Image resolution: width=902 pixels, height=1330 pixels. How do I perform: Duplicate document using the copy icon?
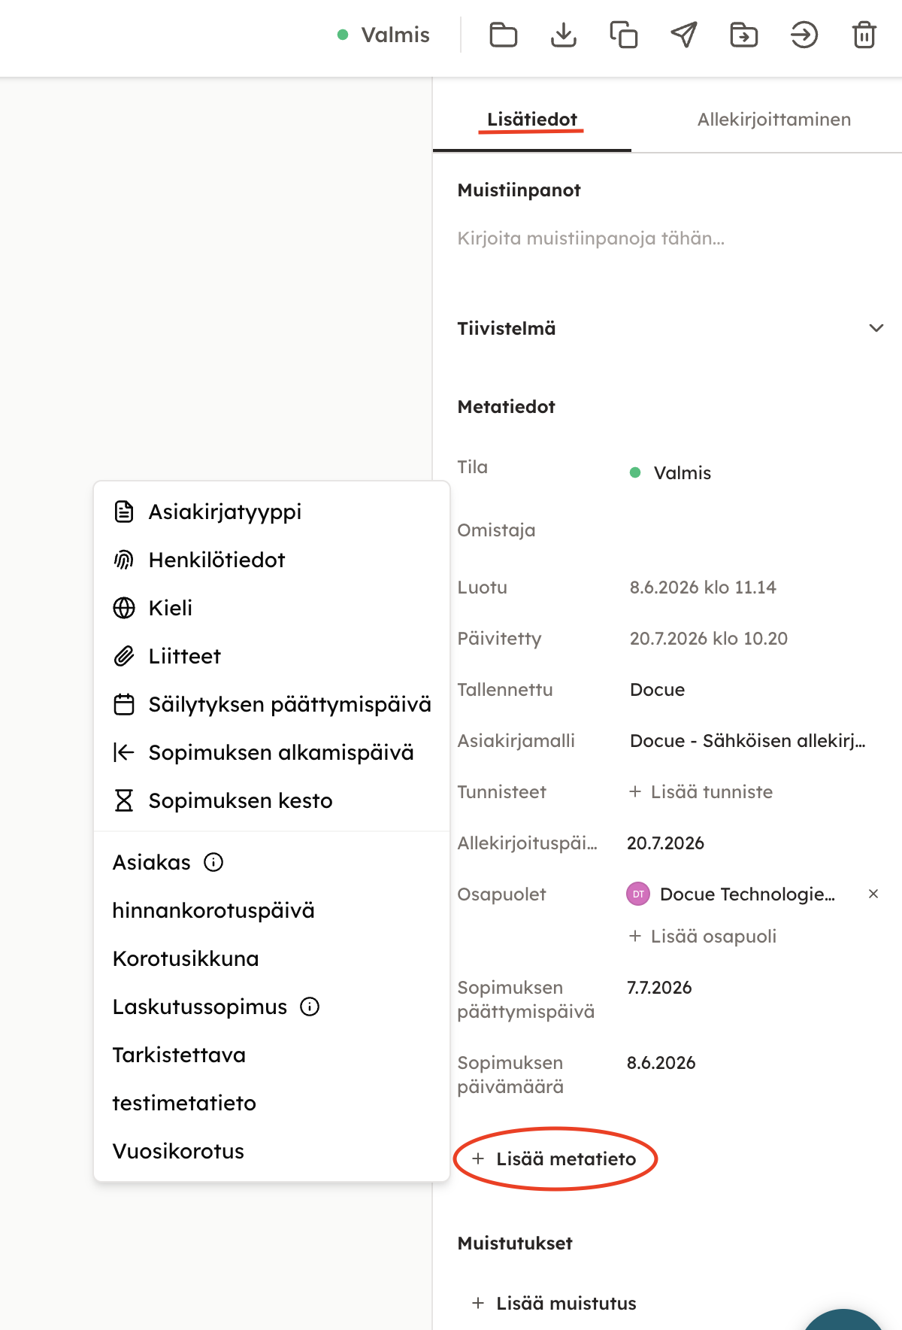623,35
